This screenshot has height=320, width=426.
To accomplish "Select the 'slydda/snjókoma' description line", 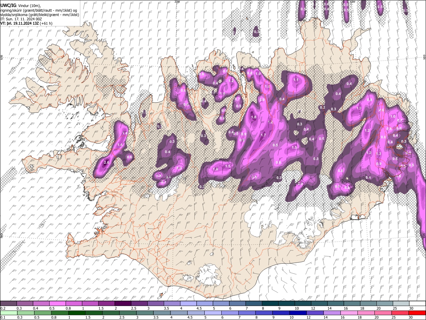I will [40, 15].
